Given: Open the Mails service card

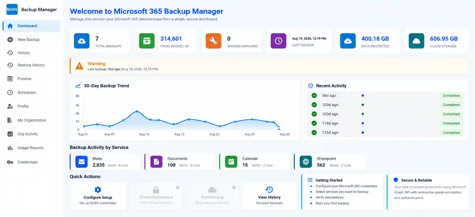Looking at the screenshot, I should point(105,162).
